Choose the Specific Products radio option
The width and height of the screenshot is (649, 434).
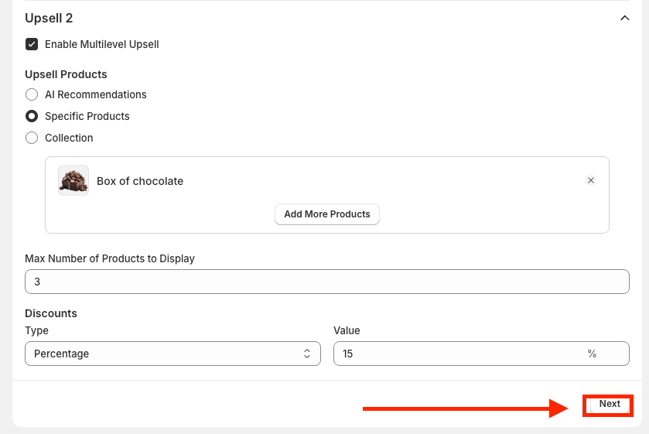(32, 116)
